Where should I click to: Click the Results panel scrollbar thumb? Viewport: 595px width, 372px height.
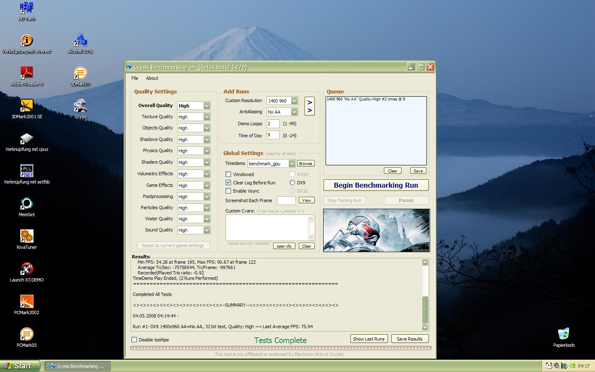click(425, 309)
